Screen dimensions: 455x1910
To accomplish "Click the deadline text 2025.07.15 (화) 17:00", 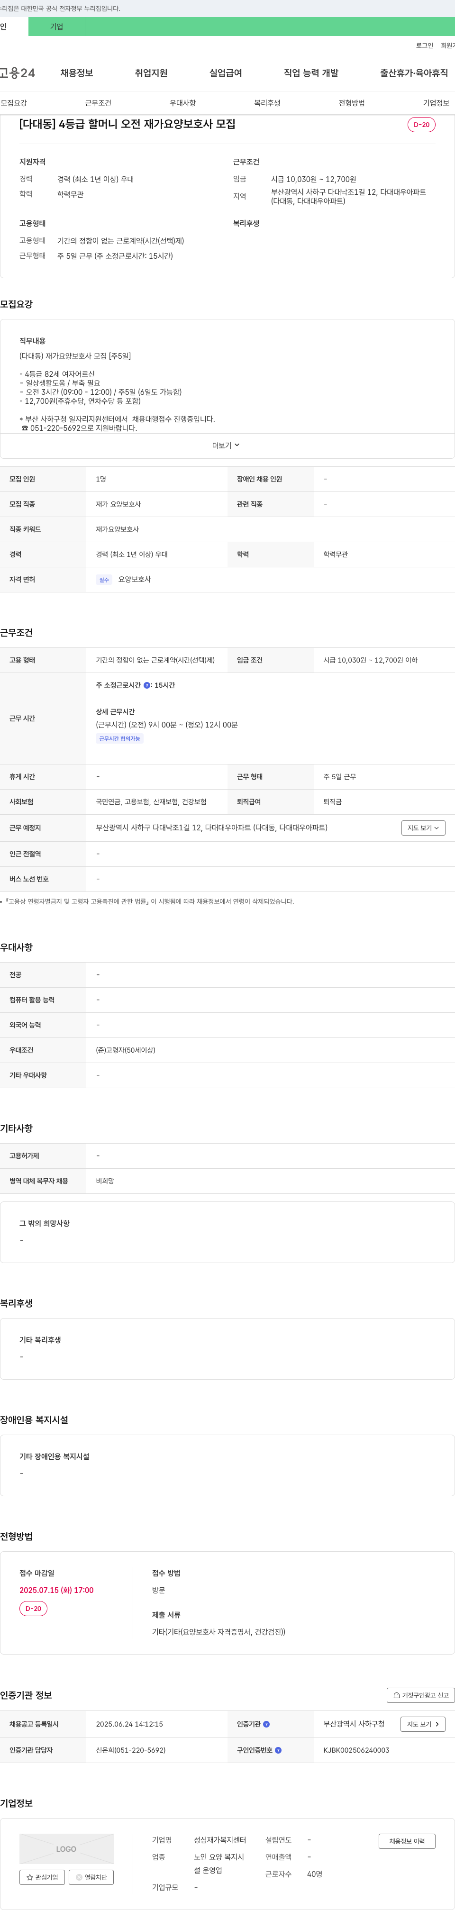I will click(x=56, y=1590).
